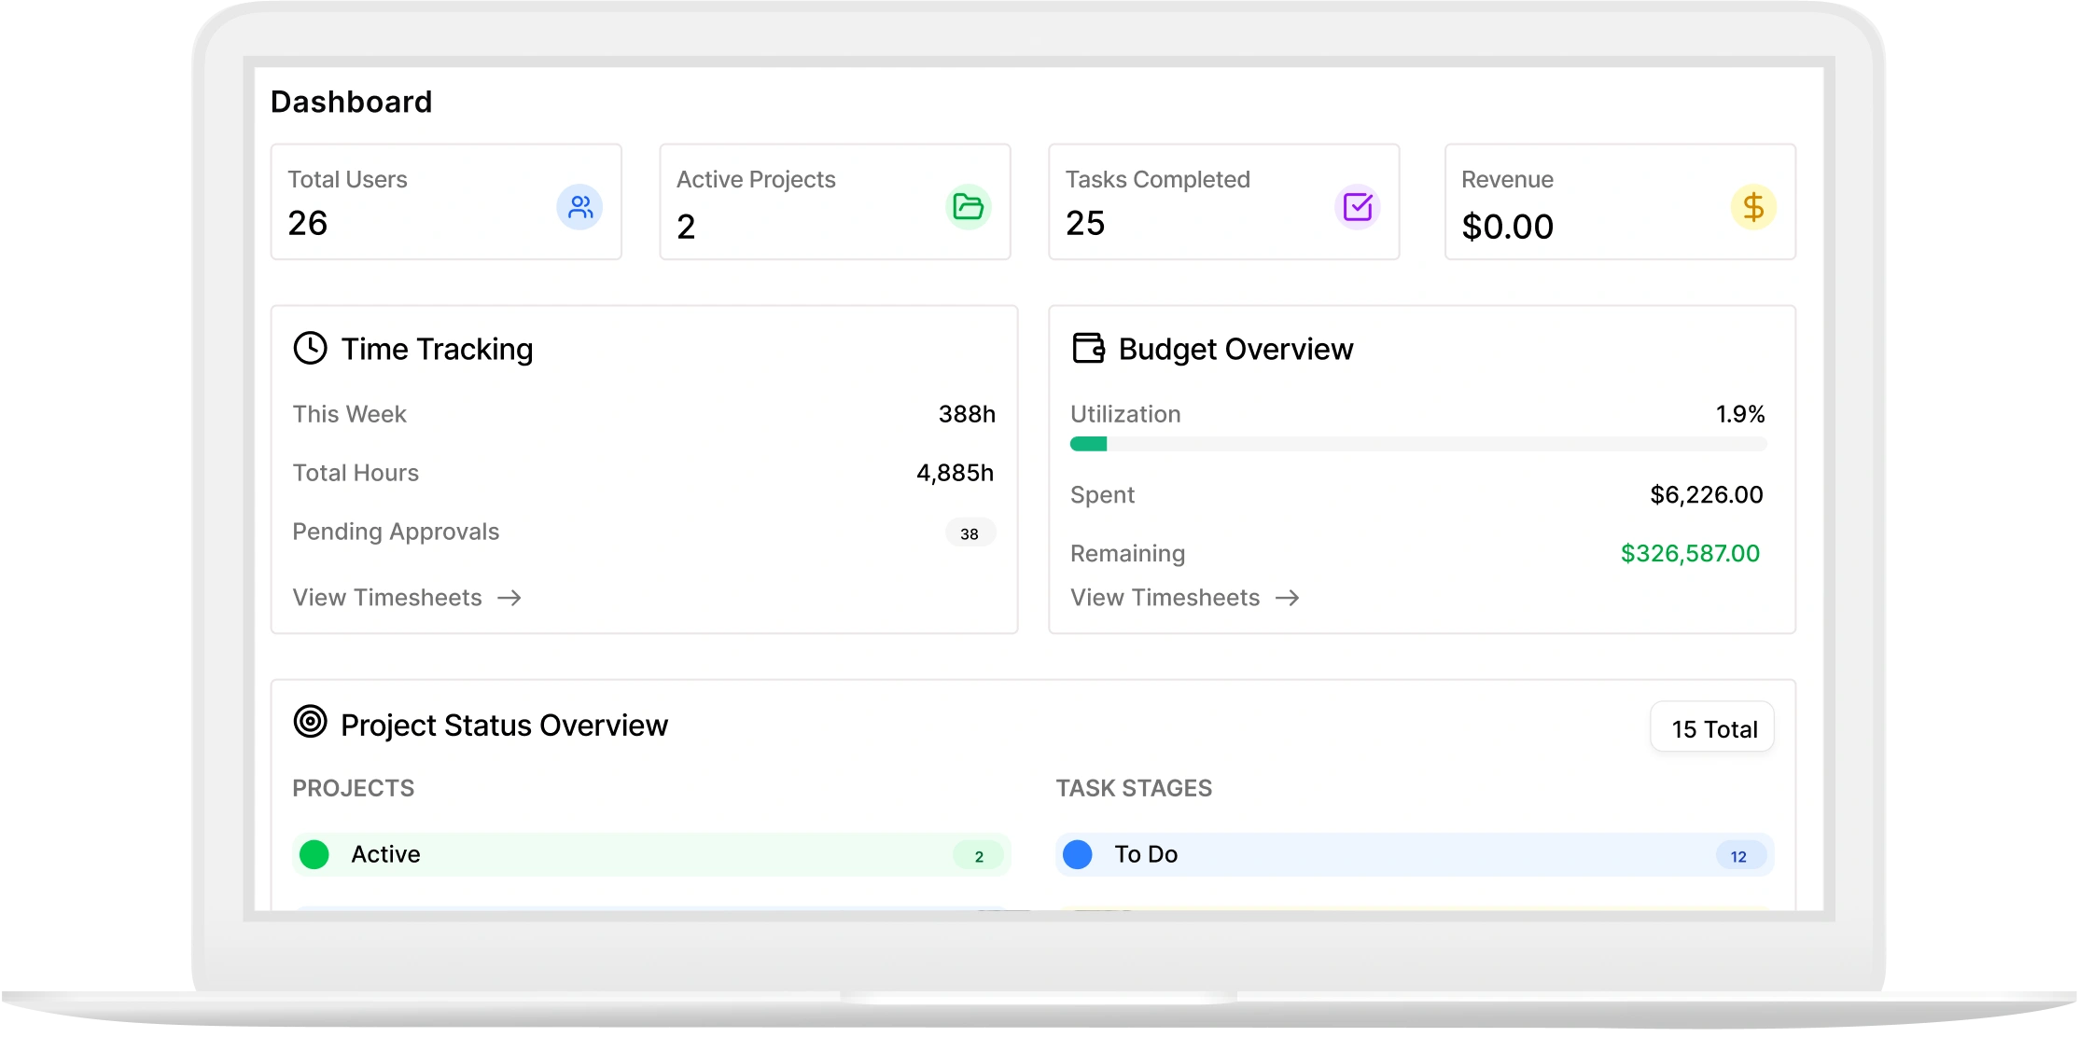This screenshot has height=1037, width=2079.
Task: Click the Spent $6,226.00 amount
Action: click(1707, 494)
